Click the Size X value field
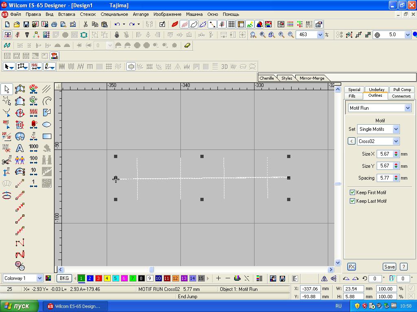This screenshot has width=417, height=312. point(384,154)
